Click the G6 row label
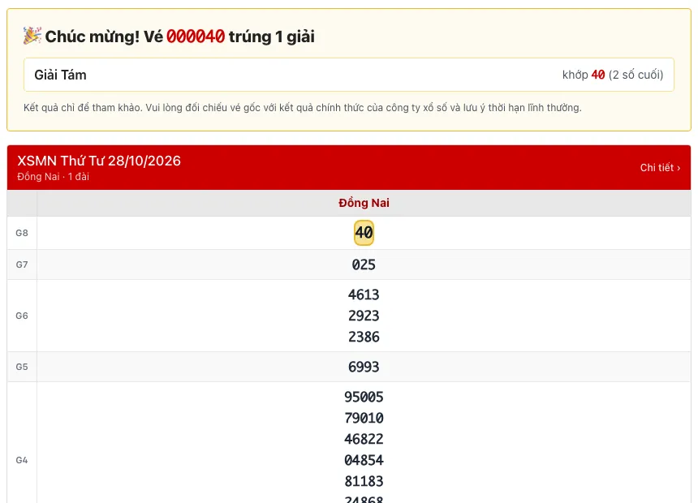Viewport: 698px width, 503px height. pos(22,316)
